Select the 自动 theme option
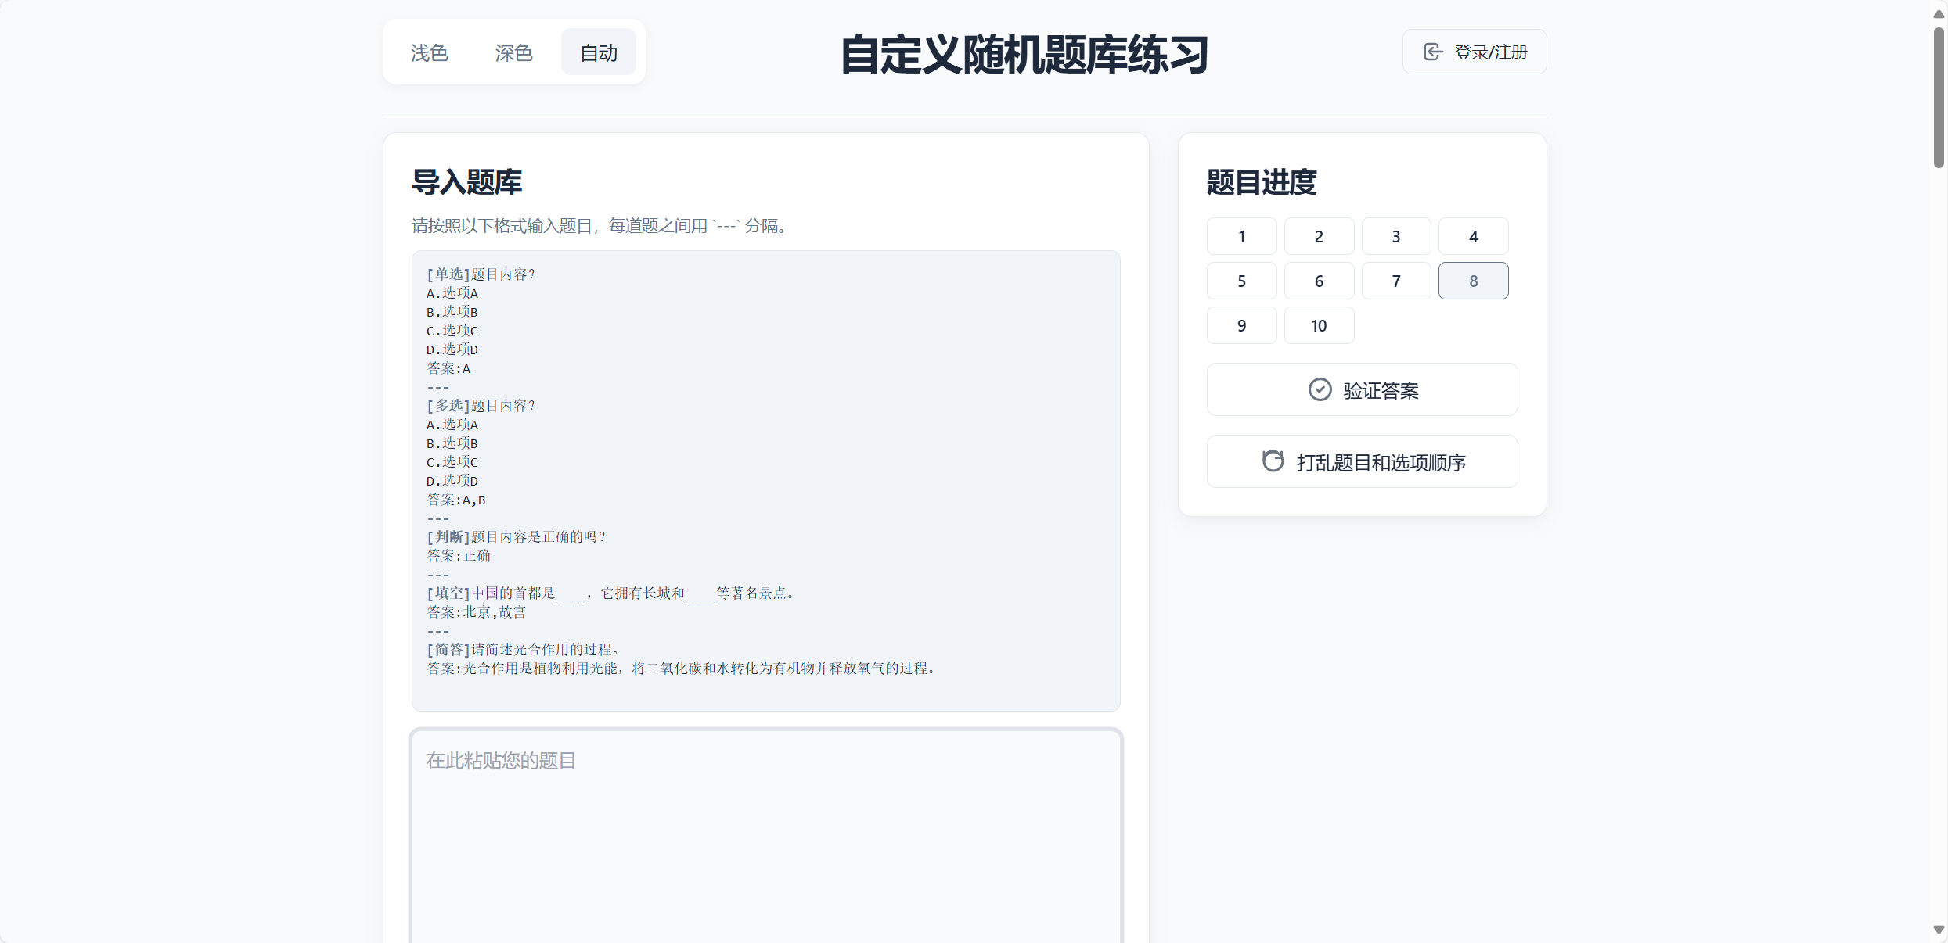Screen dimensions: 1948x943 pos(599,52)
